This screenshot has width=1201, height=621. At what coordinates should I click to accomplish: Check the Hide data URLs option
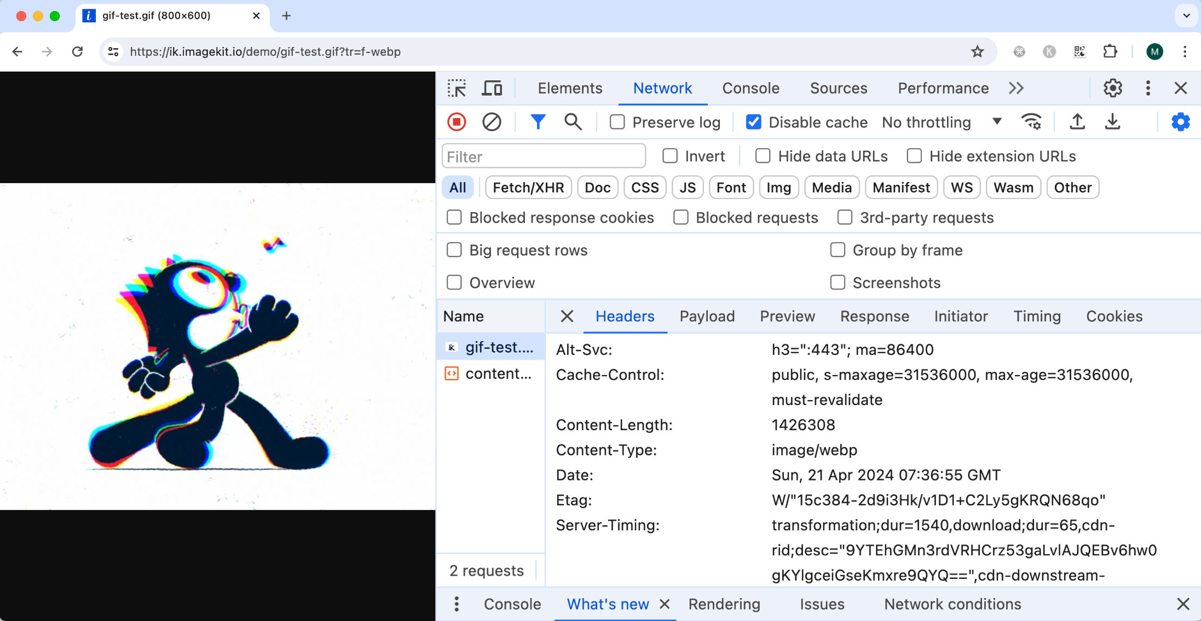763,156
